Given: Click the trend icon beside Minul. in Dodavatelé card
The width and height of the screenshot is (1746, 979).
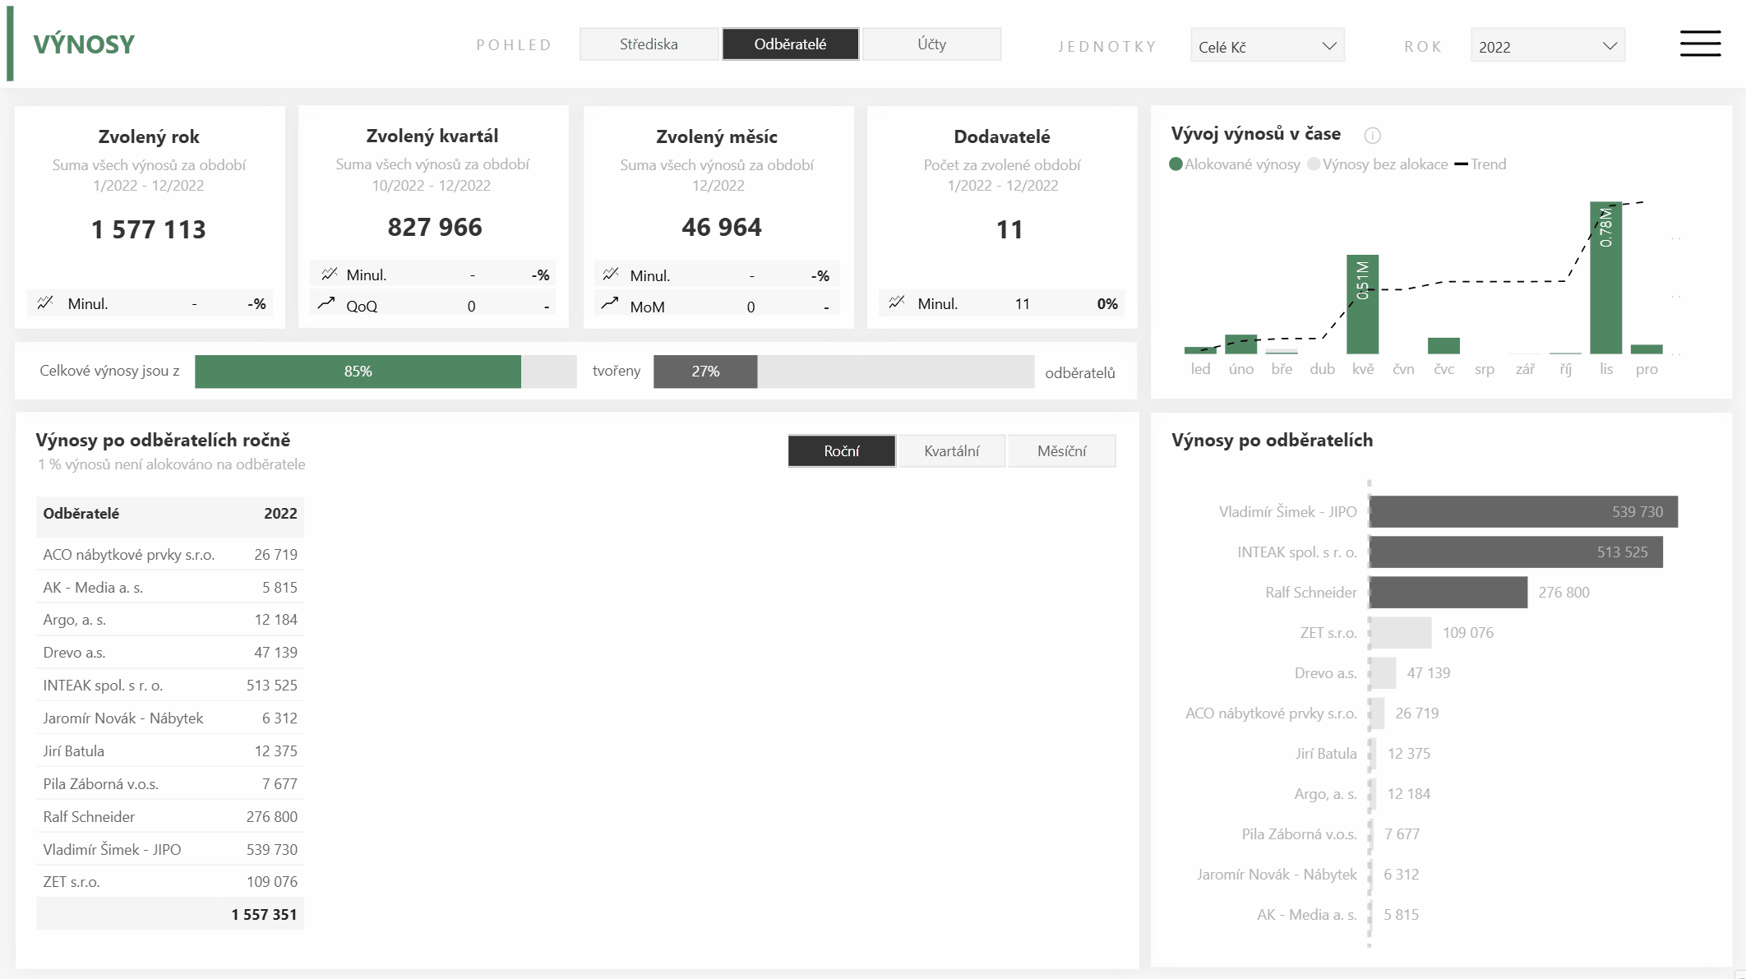Looking at the screenshot, I should [x=898, y=302].
